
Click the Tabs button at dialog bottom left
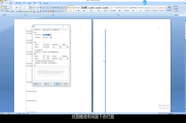pyautogui.click(x=37, y=84)
